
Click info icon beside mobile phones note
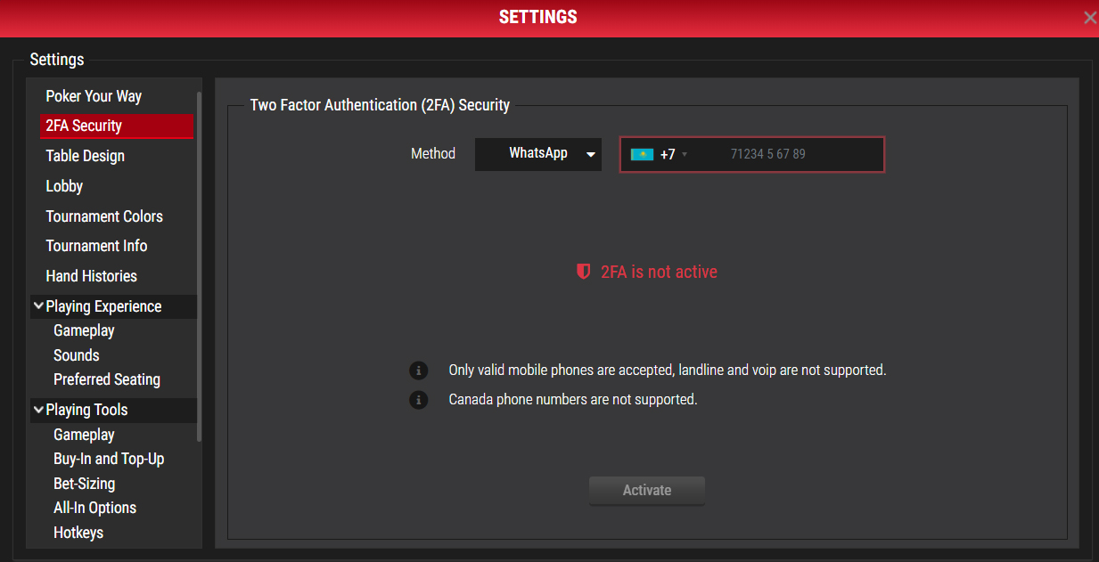(418, 371)
